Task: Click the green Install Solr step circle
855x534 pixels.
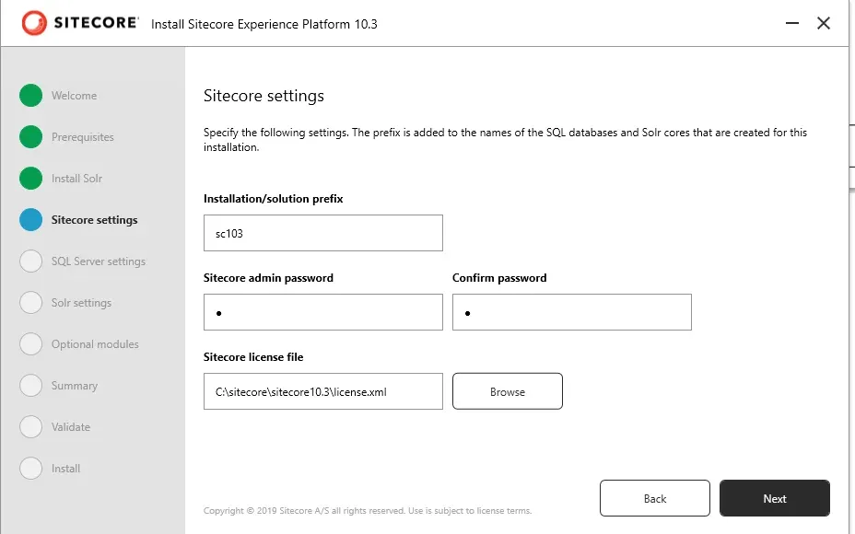Action: coord(31,179)
